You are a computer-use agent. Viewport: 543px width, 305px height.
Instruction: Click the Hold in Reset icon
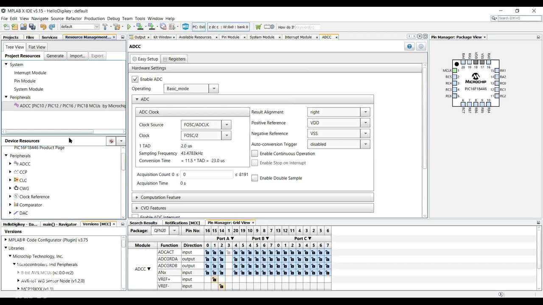click(163, 27)
